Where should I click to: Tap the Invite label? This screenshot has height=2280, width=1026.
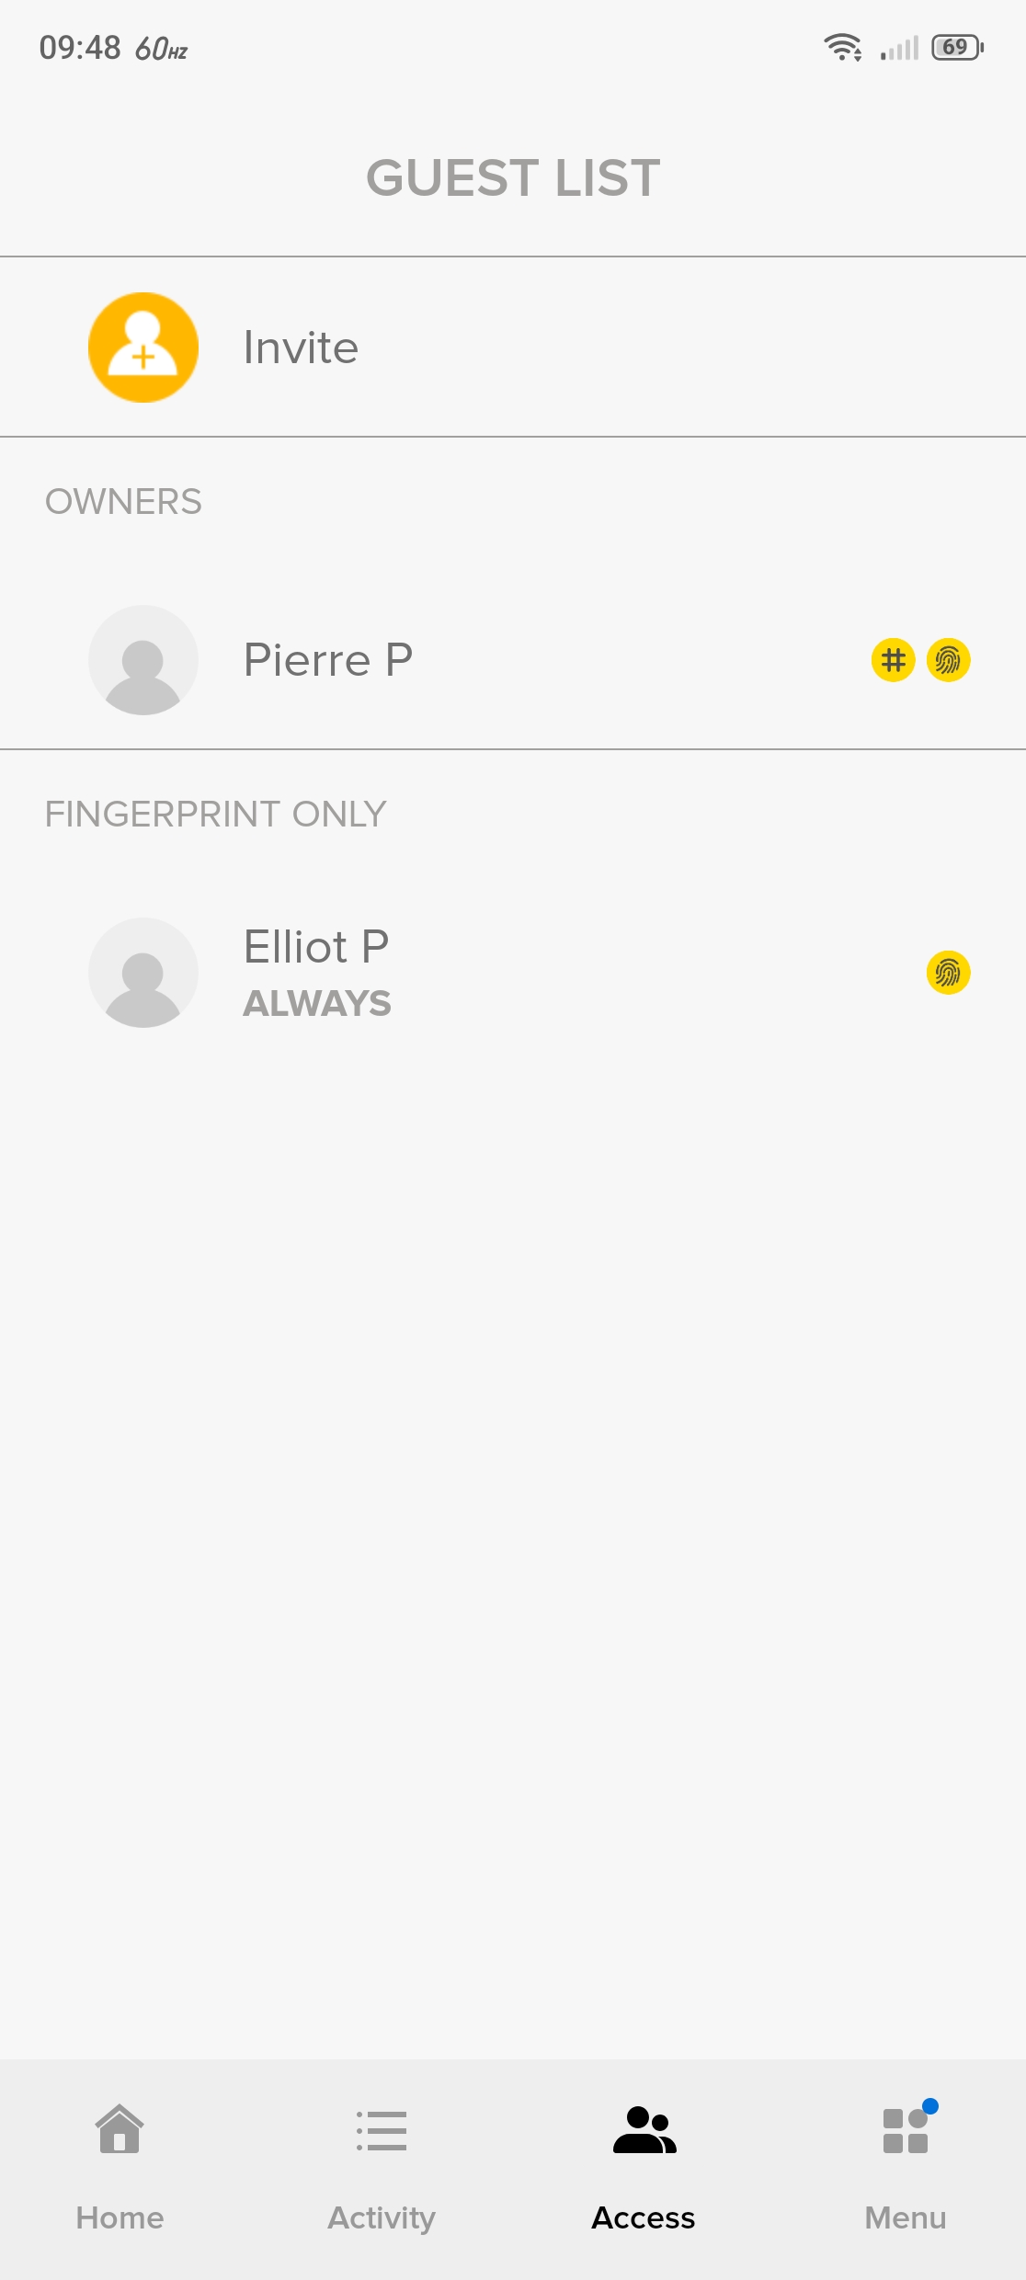click(x=301, y=348)
